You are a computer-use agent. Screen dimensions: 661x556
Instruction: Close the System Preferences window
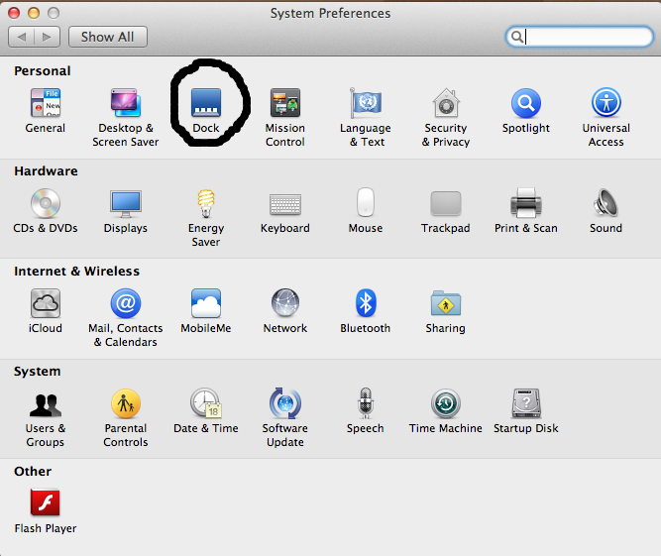click(14, 13)
